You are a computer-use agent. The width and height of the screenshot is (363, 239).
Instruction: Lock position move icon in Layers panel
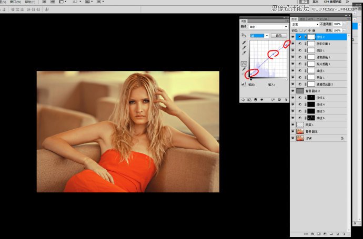(x=309, y=30)
